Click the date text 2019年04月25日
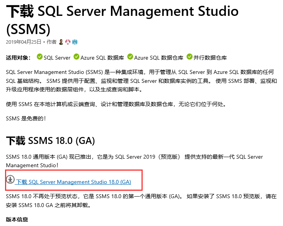Screen dimensions: 283x226 pyautogui.click(x=24, y=42)
